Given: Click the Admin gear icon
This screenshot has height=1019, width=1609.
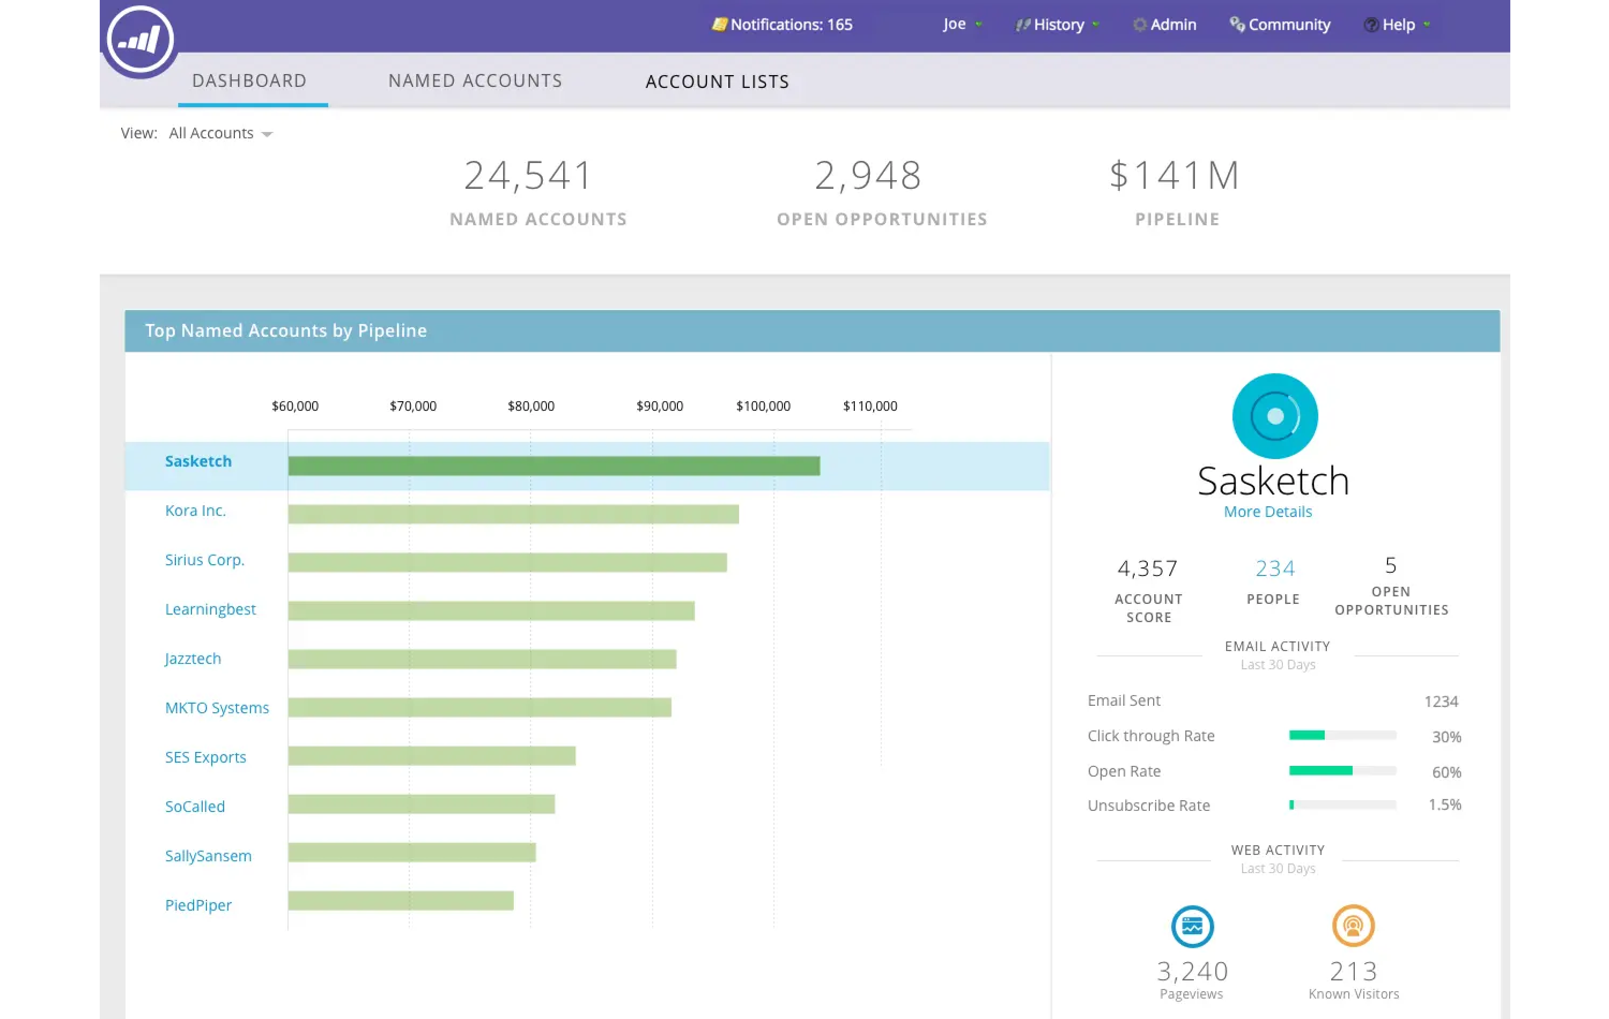Looking at the screenshot, I should click(x=1140, y=25).
